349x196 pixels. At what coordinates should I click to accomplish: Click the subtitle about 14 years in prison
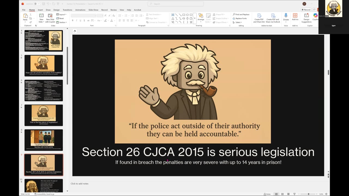tap(198, 162)
